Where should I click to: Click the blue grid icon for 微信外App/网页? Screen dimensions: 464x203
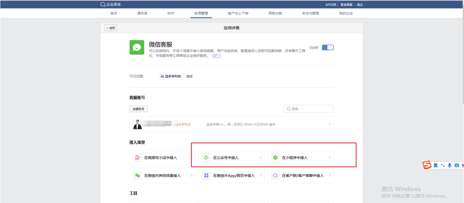tap(206, 176)
